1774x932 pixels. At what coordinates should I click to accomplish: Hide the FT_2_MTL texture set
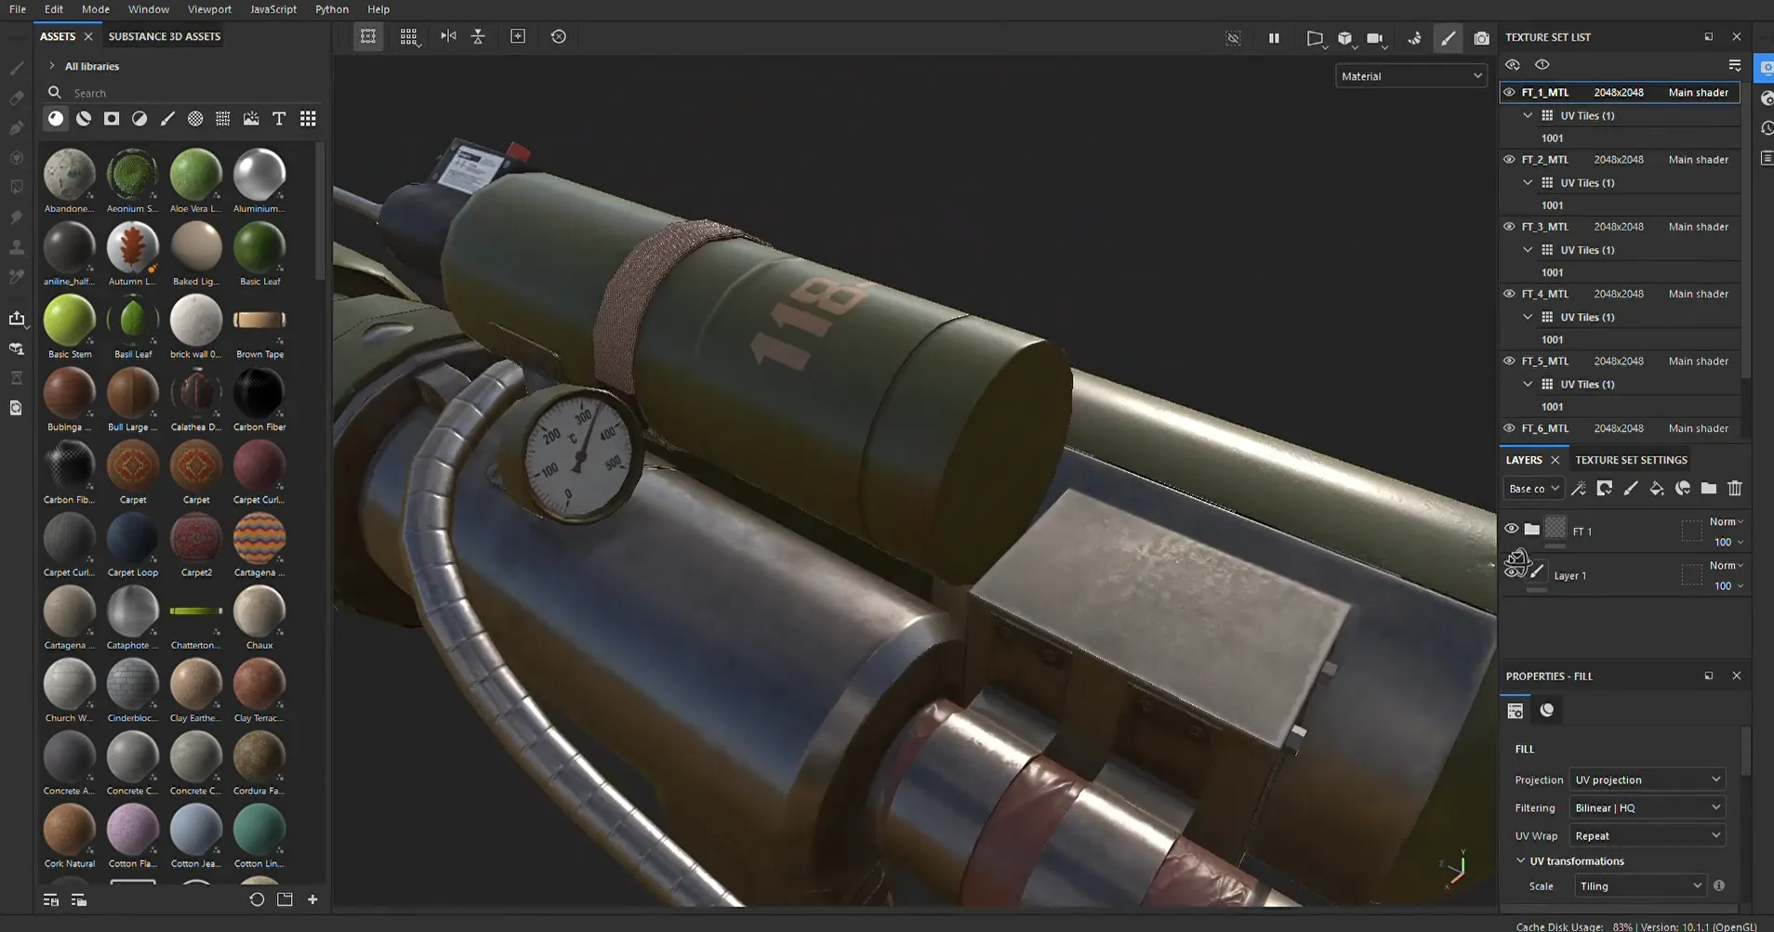(1509, 160)
